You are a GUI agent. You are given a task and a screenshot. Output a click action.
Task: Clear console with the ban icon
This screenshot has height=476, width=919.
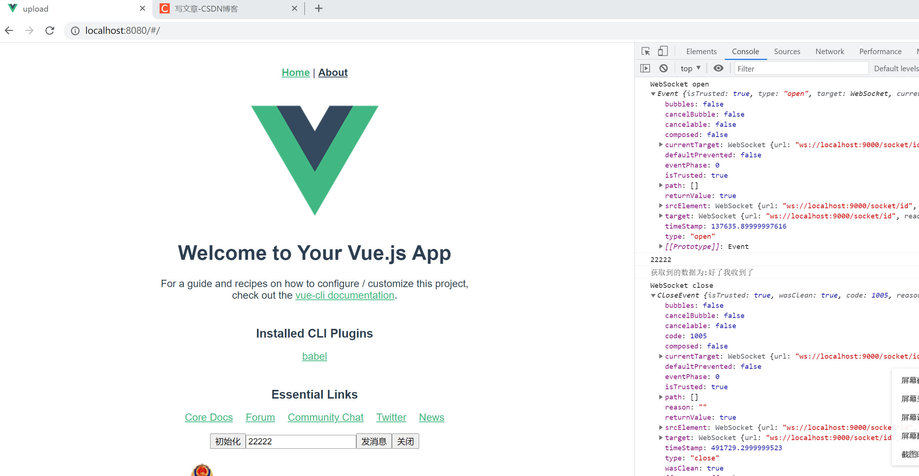(663, 68)
